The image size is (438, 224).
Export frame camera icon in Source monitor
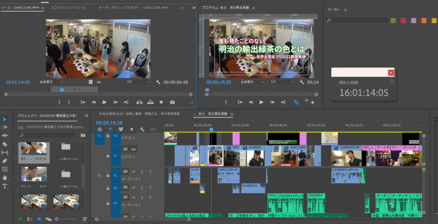click(x=172, y=102)
